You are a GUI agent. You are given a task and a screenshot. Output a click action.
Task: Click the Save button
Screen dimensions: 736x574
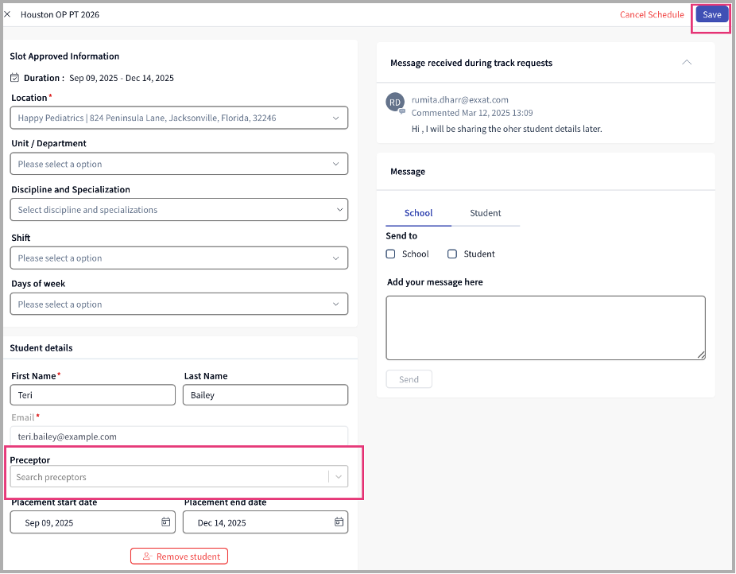[x=711, y=14]
